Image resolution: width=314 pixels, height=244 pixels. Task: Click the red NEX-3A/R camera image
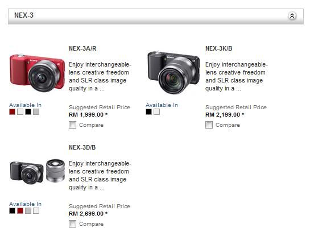37,72
